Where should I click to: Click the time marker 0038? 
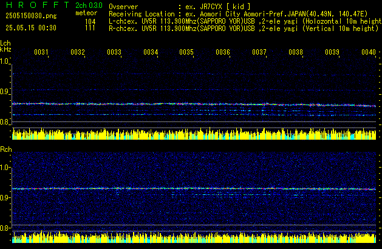296,52
